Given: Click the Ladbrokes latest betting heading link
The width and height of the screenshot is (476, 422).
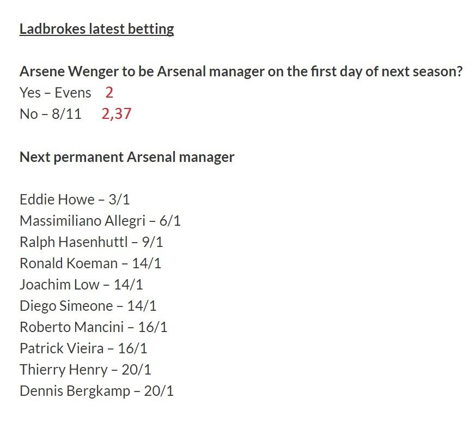Looking at the screenshot, I should (96, 29).
